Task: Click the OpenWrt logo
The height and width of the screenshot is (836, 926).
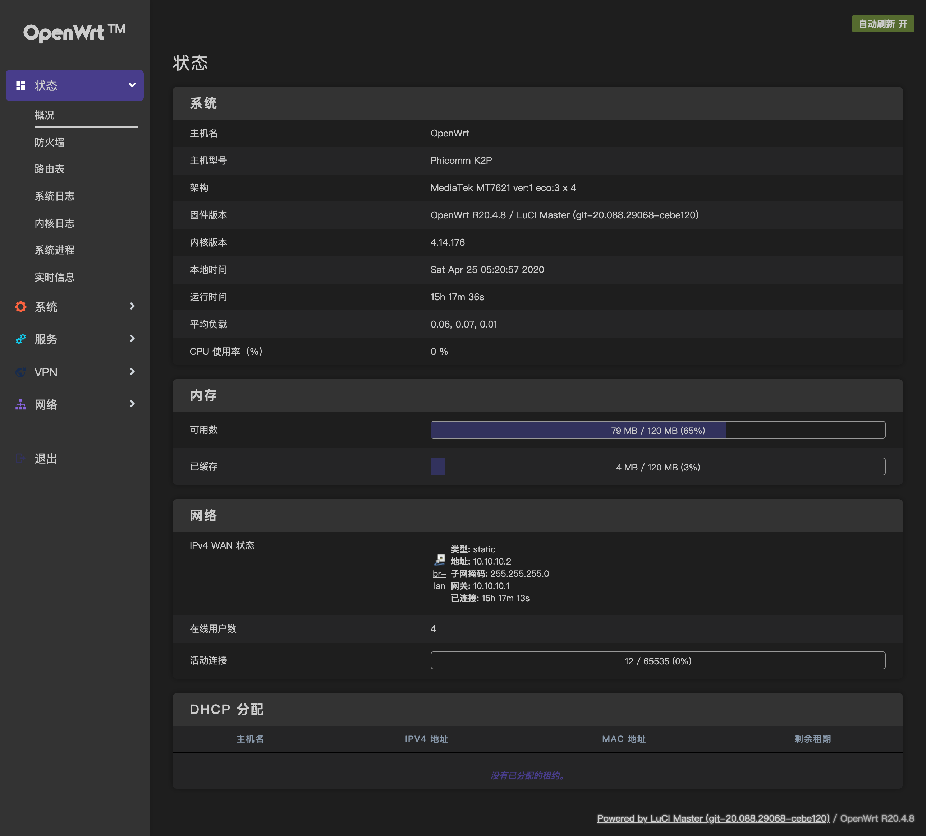Action: click(74, 33)
